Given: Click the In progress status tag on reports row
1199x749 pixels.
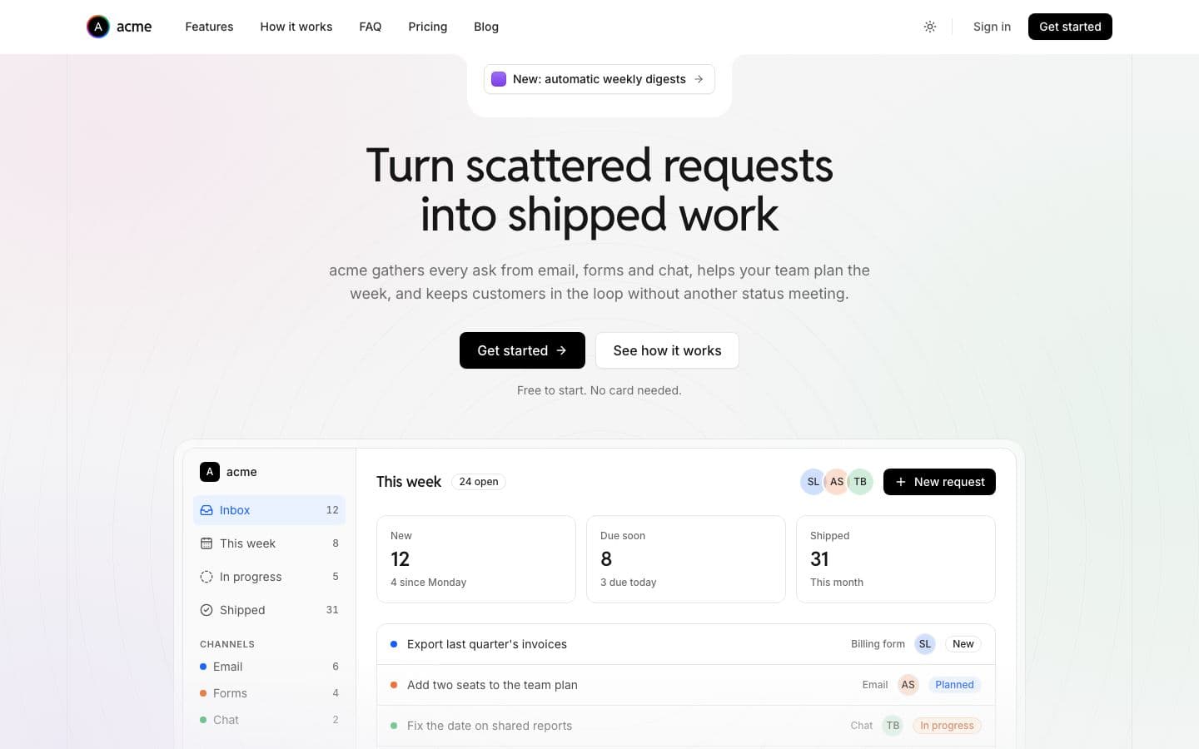Looking at the screenshot, I should click(x=947, y=726).
